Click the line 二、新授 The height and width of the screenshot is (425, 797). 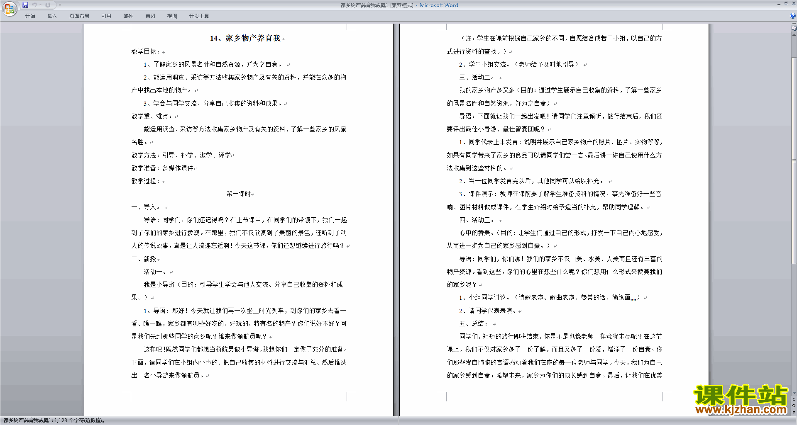(144, 259)
